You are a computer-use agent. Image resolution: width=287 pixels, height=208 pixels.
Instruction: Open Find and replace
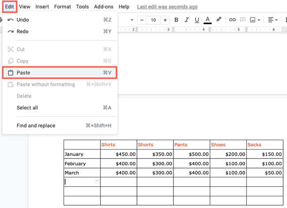pos(36,126)
